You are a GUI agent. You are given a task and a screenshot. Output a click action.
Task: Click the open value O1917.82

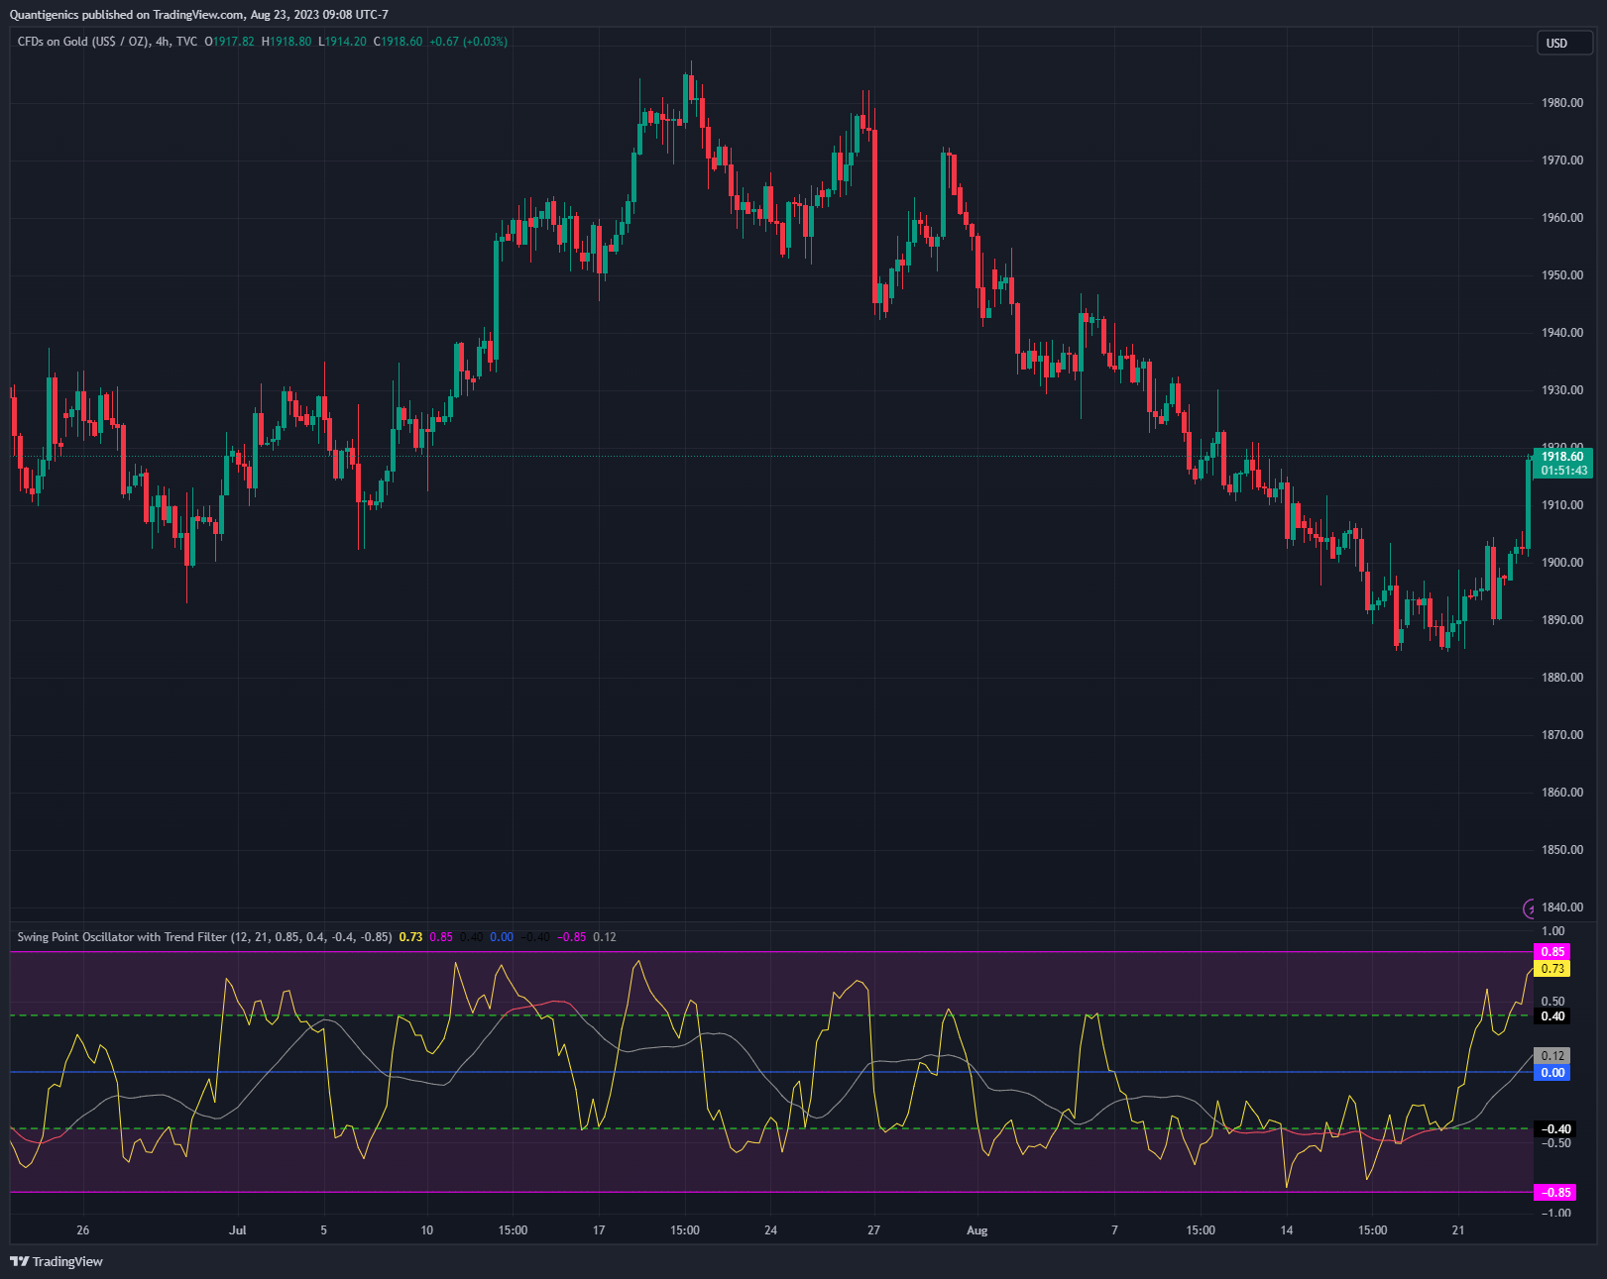click(x=229, y=42)
